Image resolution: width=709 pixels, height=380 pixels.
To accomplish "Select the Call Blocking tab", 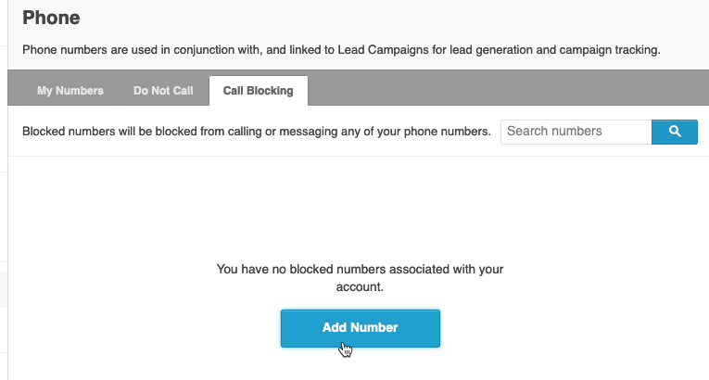I will coord(259,91).
